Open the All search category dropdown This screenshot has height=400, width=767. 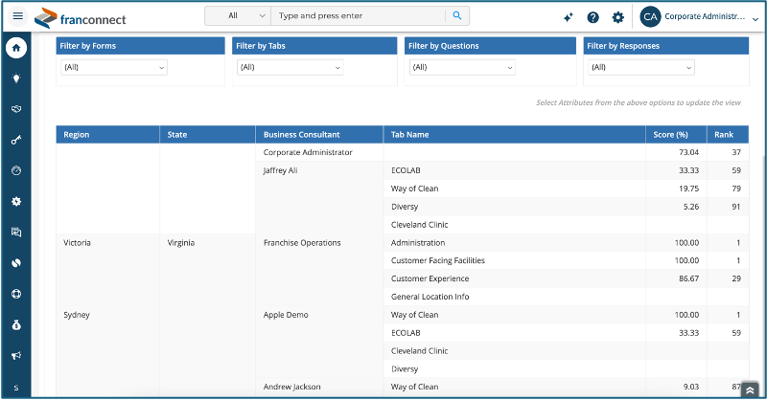coord(238,15)
